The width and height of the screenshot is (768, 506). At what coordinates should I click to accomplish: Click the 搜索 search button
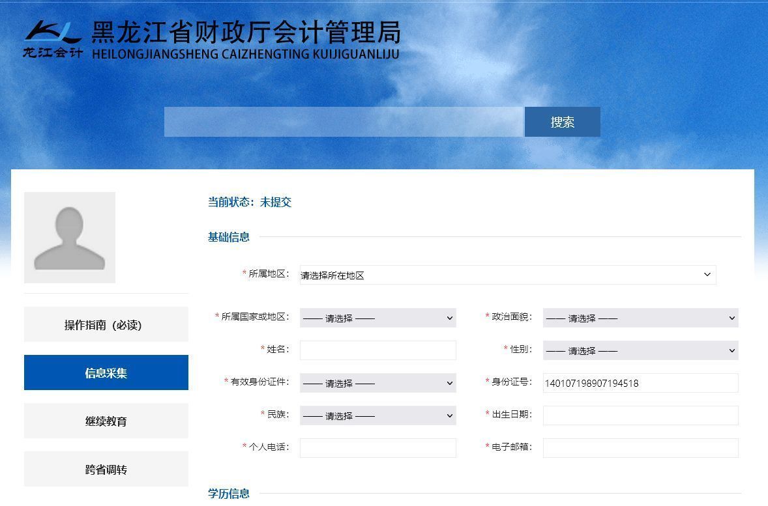(561, 122)
